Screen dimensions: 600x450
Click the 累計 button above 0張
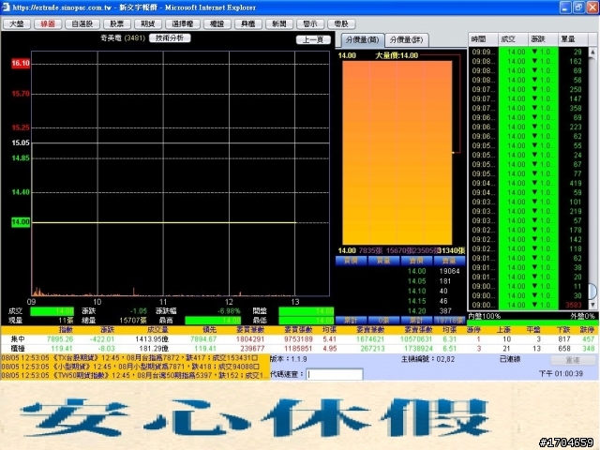pyautogui.click(x=352, y=321)
